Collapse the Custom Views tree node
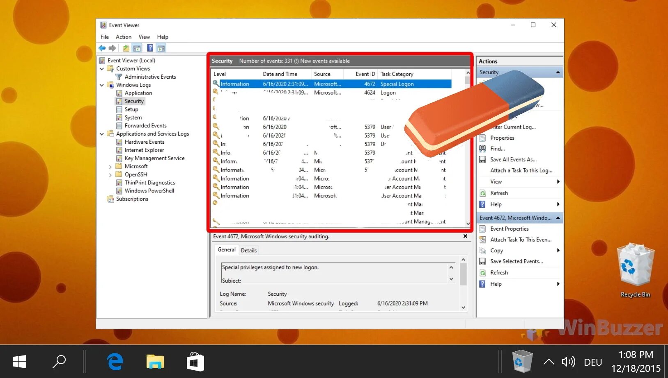The image size is (668, 378). coord(102,69)
